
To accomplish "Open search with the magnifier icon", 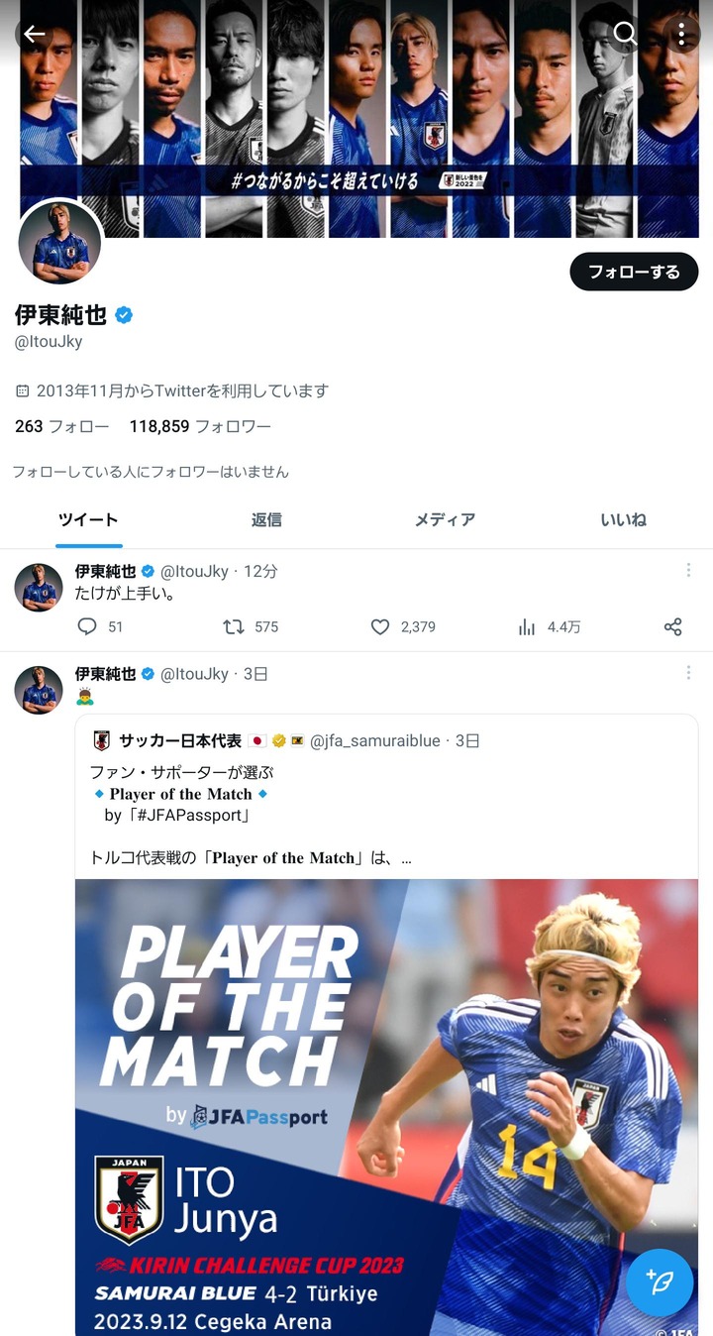I will (x=625, y=34).
